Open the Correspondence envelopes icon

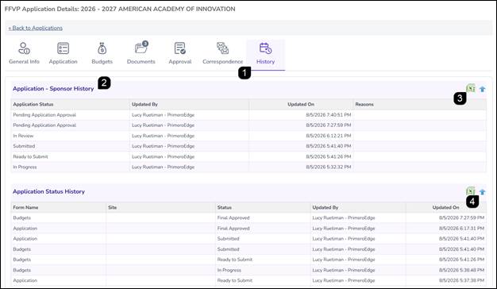click(x=222, y=48)
